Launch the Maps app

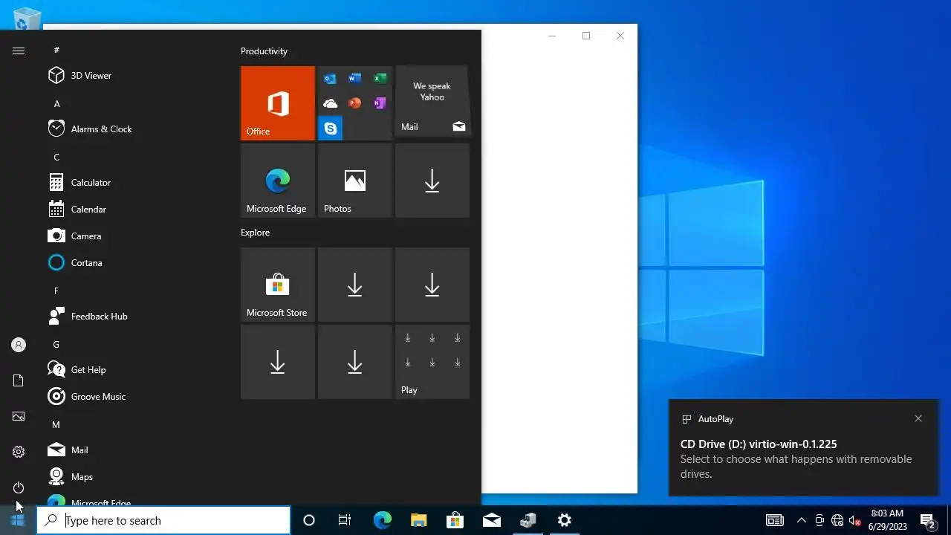[138, 477]
